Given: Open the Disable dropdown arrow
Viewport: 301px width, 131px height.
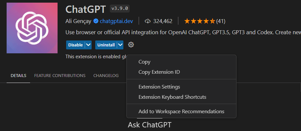Looking at the screenshot, I should [x=88, y=45].
